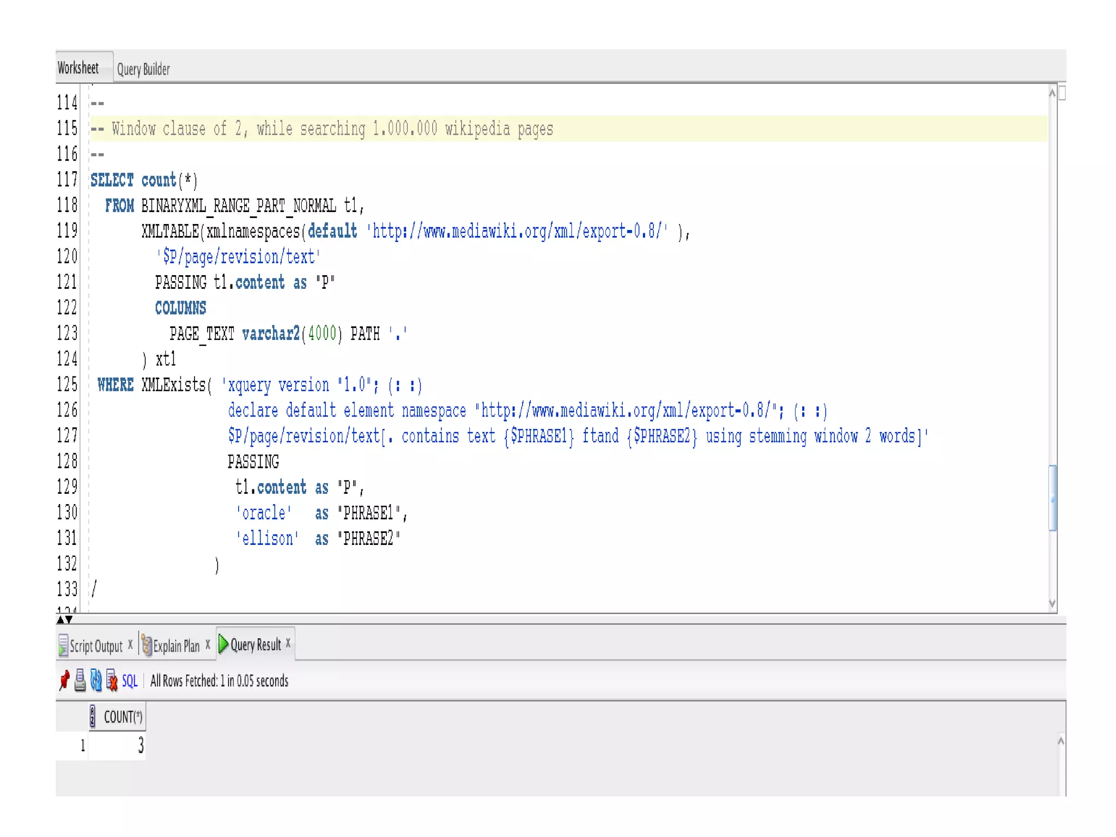The width and height of the screenshot is (1116, 837).
Task: Click the green Query Result tab icon
Action: (x=223, y=644)
